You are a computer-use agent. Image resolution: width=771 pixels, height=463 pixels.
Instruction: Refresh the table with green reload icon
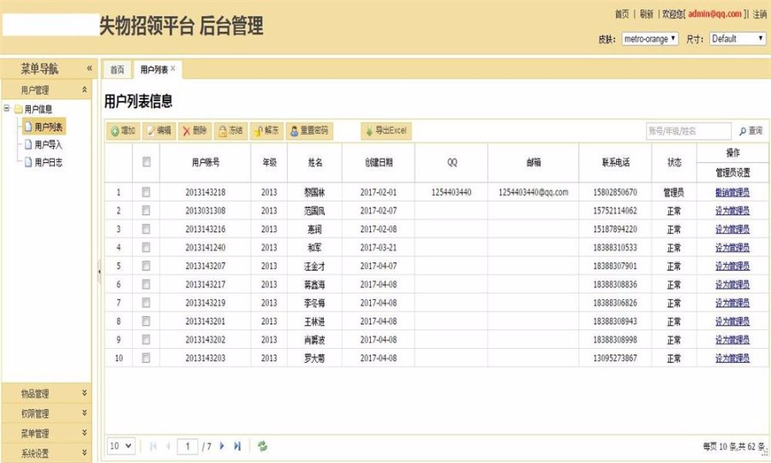point(262,446)
